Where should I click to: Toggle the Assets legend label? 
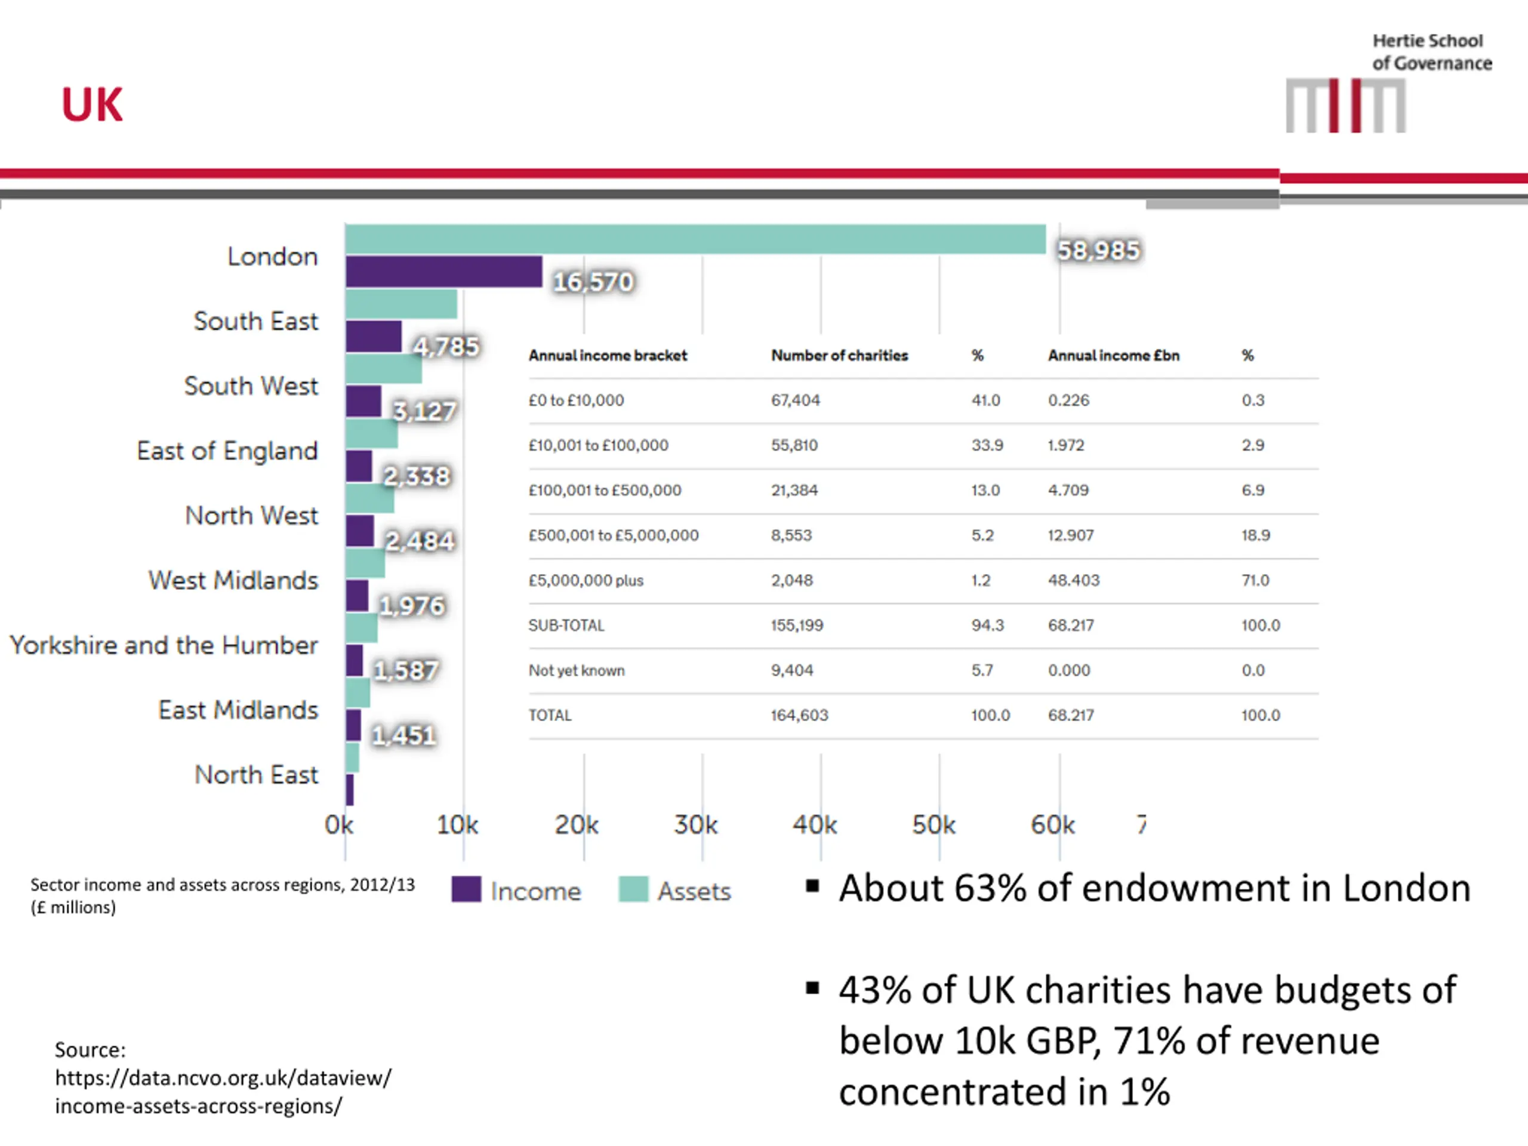(694, 891)
